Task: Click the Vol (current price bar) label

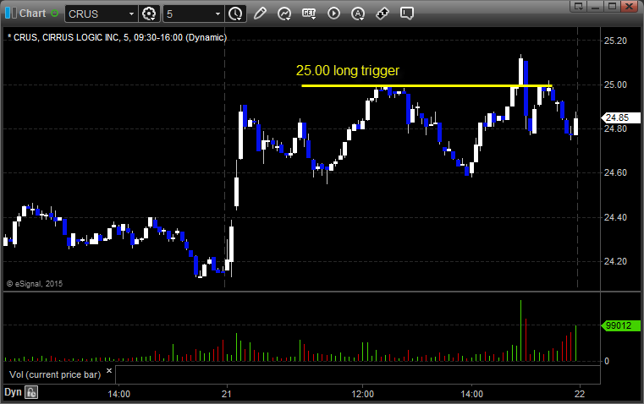Action: pyautogui.click(x=55, y=374)
